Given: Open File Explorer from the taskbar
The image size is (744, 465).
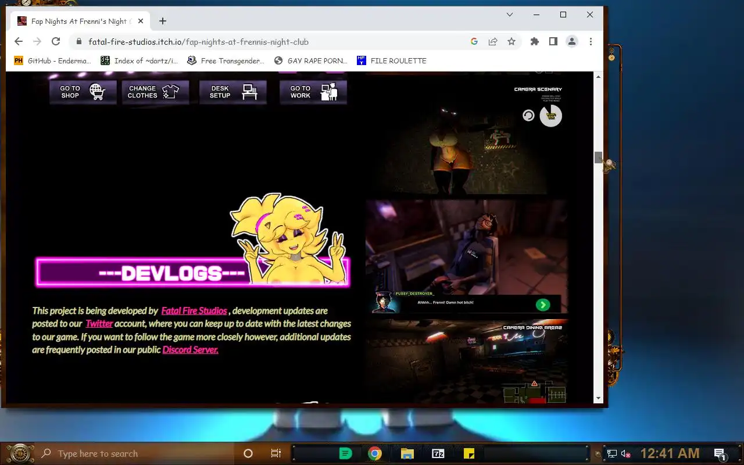Looking at the screenshot, I should 407,453.
